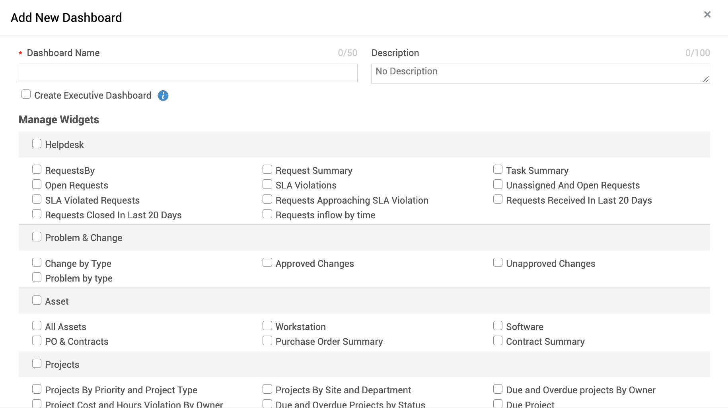Tick the Problem by type checkbox
This screenshot has height=408, width=728.
37,277
